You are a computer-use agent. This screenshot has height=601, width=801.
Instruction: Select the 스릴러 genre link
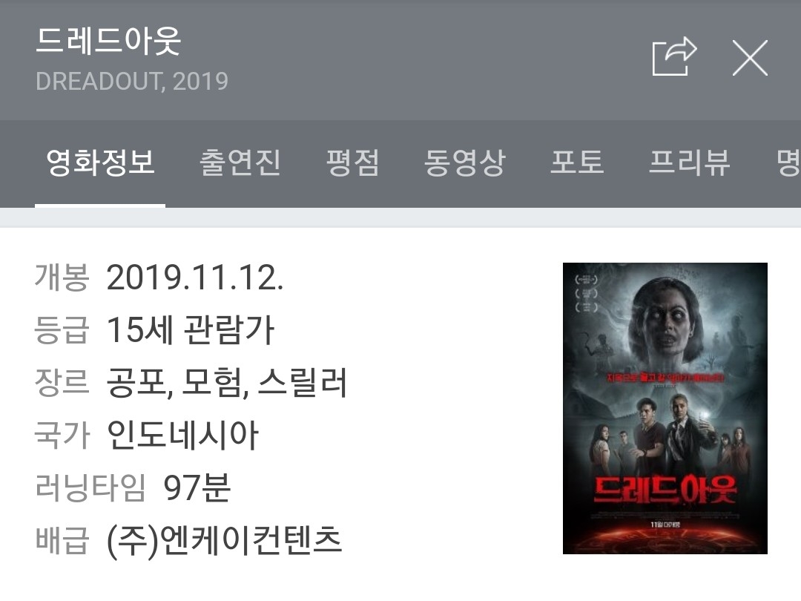click(303, 382)
